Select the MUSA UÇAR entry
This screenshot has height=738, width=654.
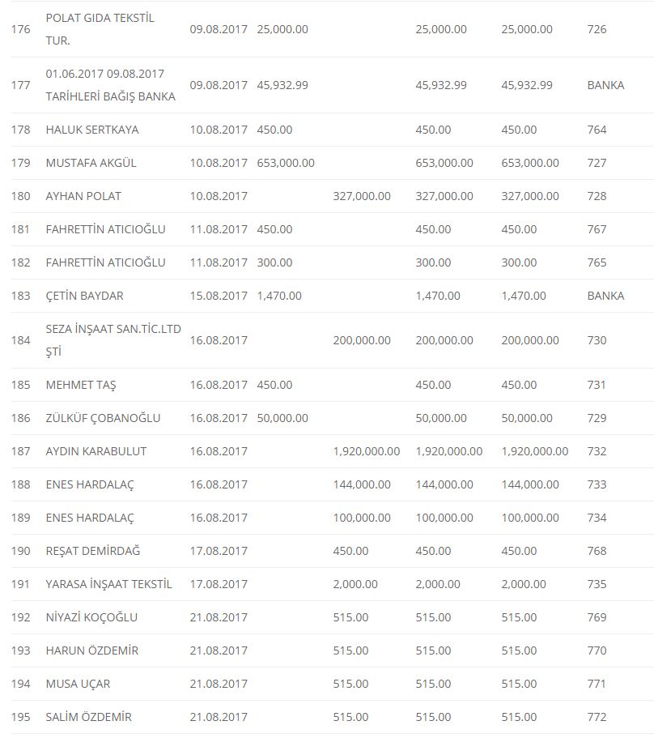pyautogui.click(x=78, y=684)
